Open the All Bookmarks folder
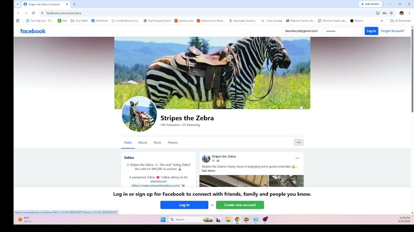Screen dimensions: 414x232 400,21
